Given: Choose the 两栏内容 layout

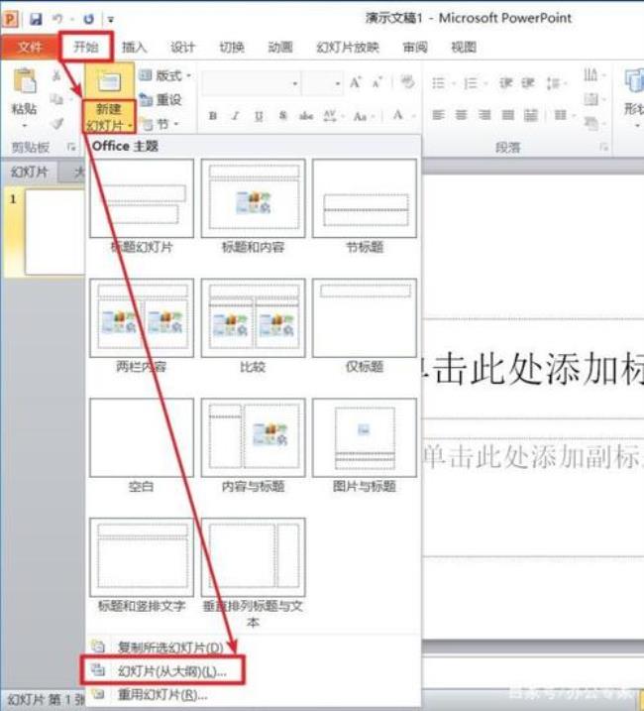Looking at the screenshot, I should point(142,326).
